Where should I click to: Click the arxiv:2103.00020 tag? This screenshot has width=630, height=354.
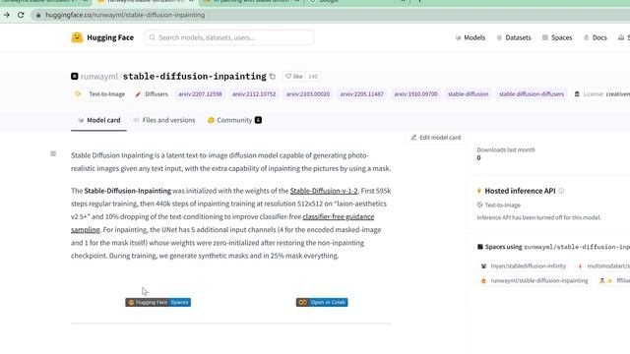pos(308,94)
